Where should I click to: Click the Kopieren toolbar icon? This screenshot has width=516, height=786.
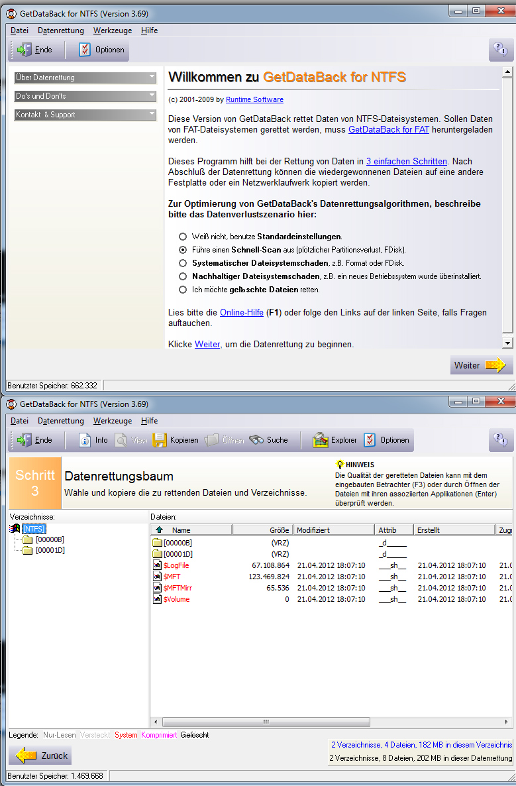160,440
